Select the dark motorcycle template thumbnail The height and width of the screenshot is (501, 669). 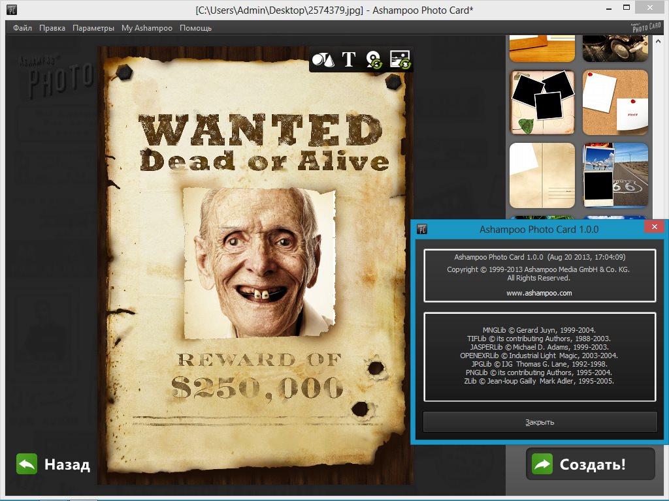pyautogui.click(x=615, y=48)
